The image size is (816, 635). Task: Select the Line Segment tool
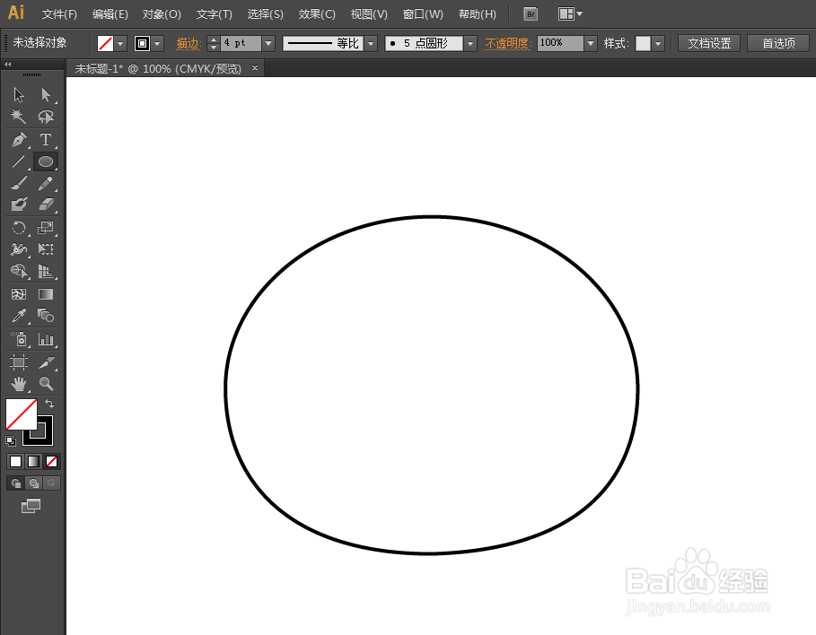[x=19, y=161]
